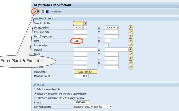The width and height of the screenshot is (179, 111).
Task: Open multiple selection for Insp.lot origin
Action: [x=131, y=45]
